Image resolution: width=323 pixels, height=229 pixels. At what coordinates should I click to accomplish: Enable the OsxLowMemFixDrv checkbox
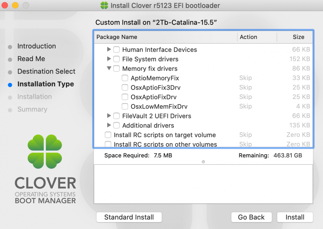tap(125, 106)
